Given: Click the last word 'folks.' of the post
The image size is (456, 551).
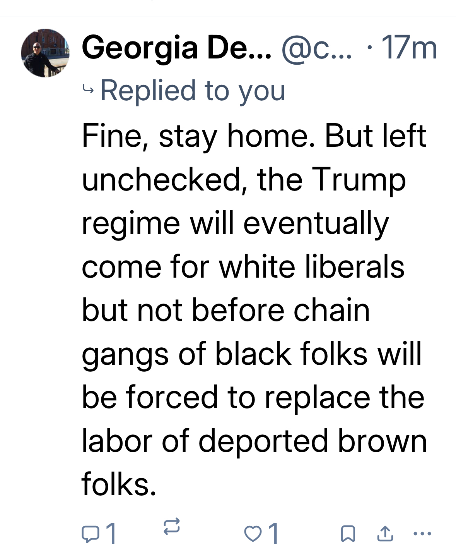Looking at the screenshot, I should coord(119,484).
